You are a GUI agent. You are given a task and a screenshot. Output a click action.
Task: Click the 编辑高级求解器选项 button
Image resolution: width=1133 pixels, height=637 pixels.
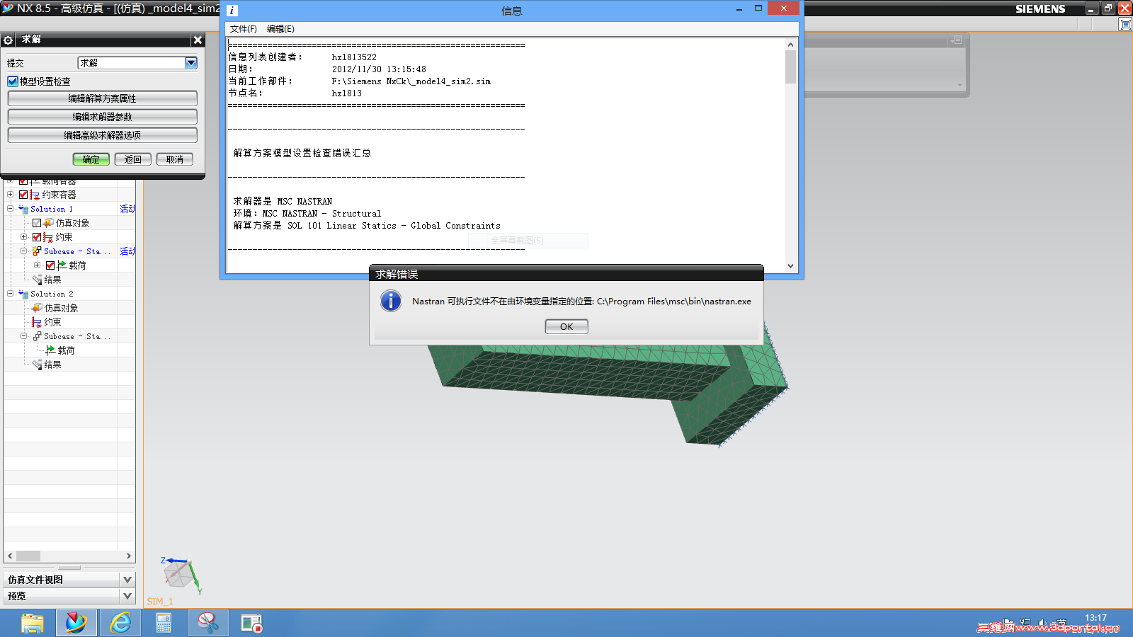click(x=103, y=135)
